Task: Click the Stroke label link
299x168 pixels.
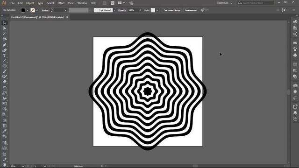Action: [x=45, y=10]
